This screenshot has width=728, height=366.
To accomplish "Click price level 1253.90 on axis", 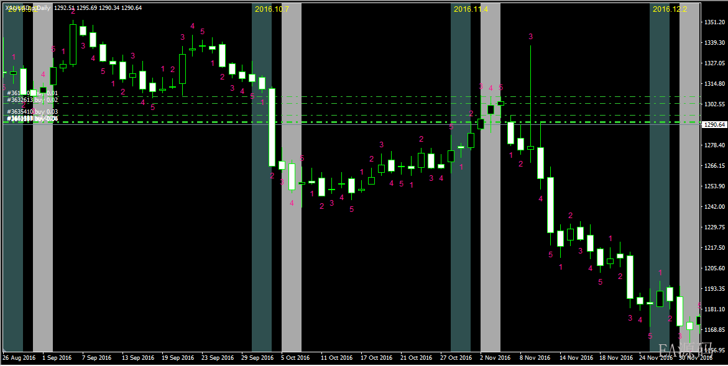I will pos(715,186).
